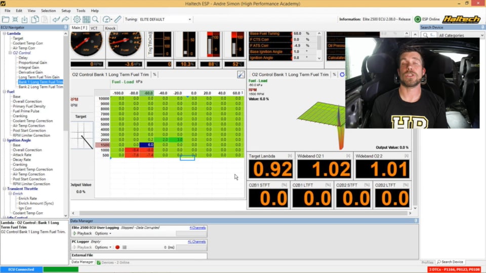Collapse the Enrich tree node
This screenshot has width=486, height=273.
pyautogui.click(x=10, y=194)
